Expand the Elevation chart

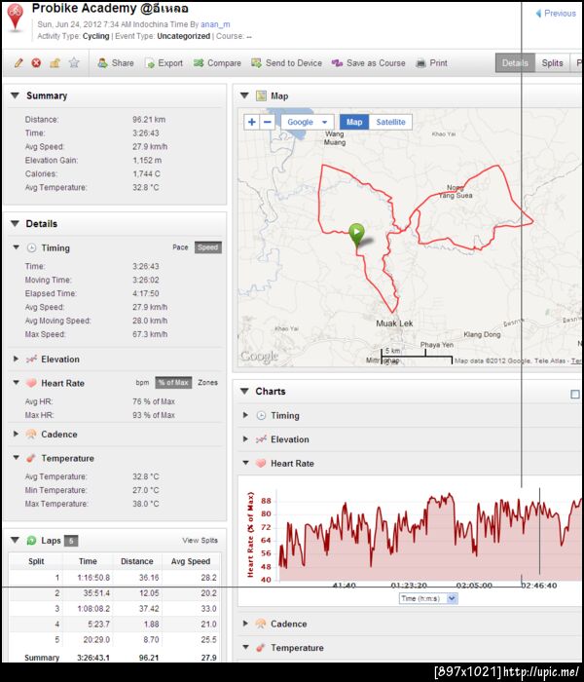pyautogui.click(x=245, y=438)
